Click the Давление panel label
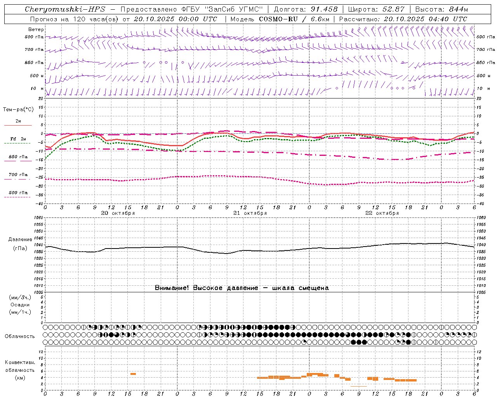This screenshot has height=397, width=497. tap(20, 240)
